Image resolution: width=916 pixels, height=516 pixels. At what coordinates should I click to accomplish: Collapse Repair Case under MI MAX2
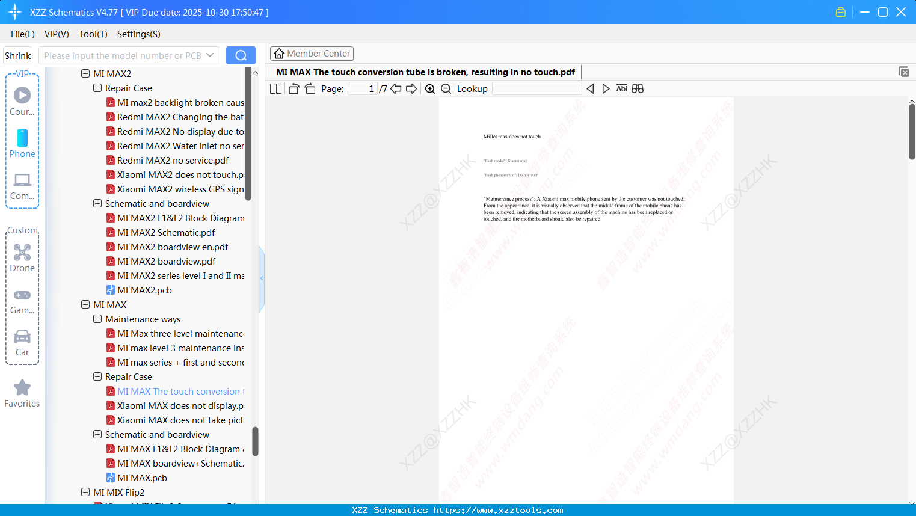coord(97,88)
